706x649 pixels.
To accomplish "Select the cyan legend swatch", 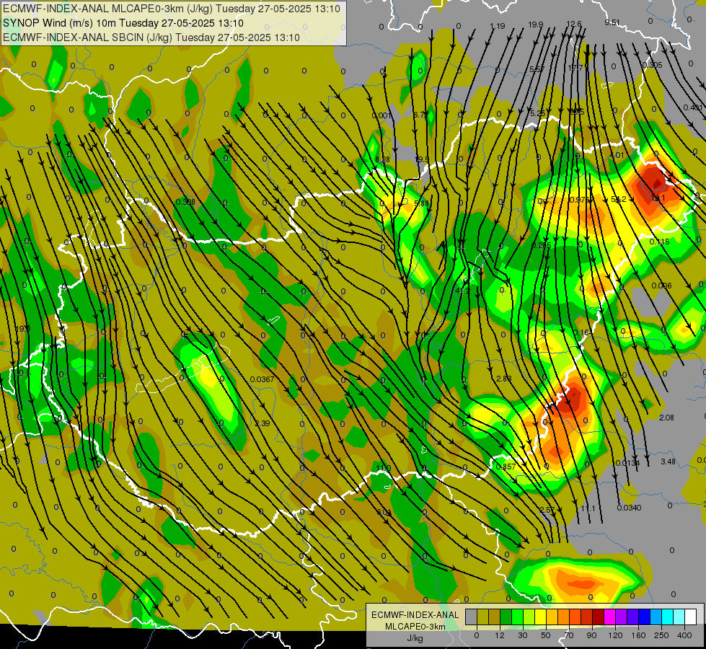I will 668,617.
